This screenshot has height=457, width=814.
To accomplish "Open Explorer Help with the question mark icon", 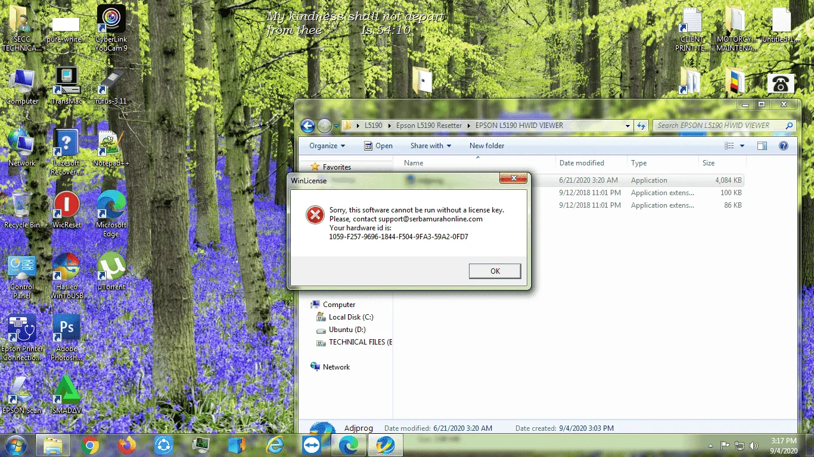I will 784,146.
